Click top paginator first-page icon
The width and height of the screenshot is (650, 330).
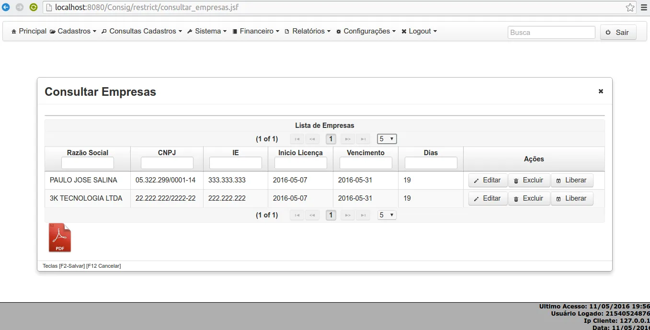click(x=297, y=139)
